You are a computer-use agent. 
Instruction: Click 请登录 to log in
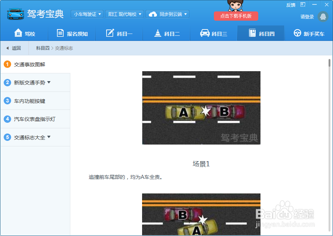click(307, 17)
